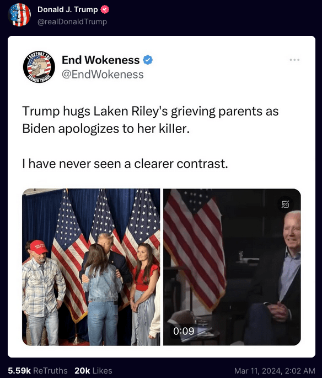Toggle closed captions icon on video
This screenshot has height=378, width=322.
point(286,204)
